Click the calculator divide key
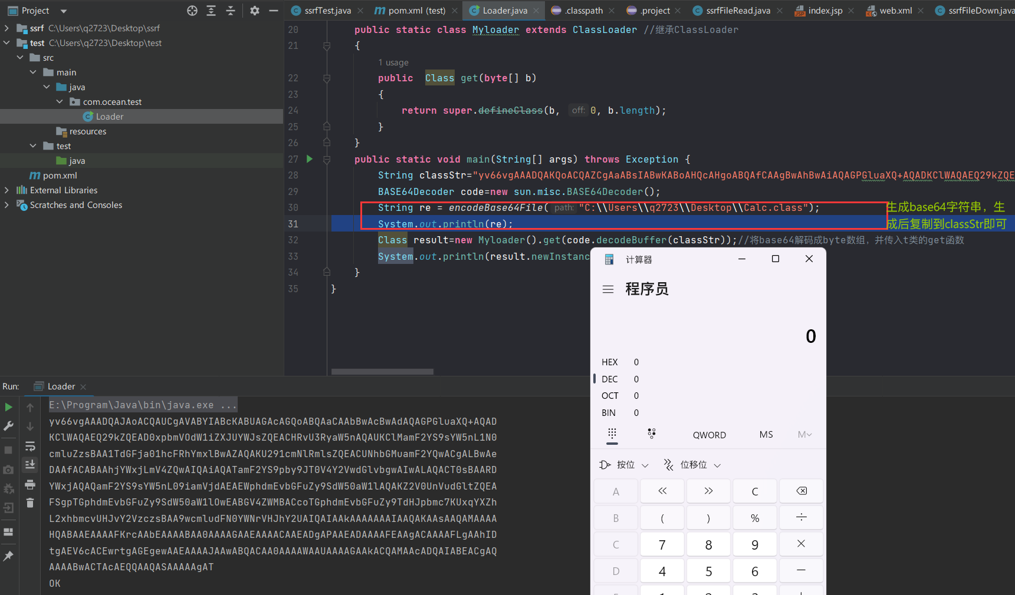 point(802,518)
